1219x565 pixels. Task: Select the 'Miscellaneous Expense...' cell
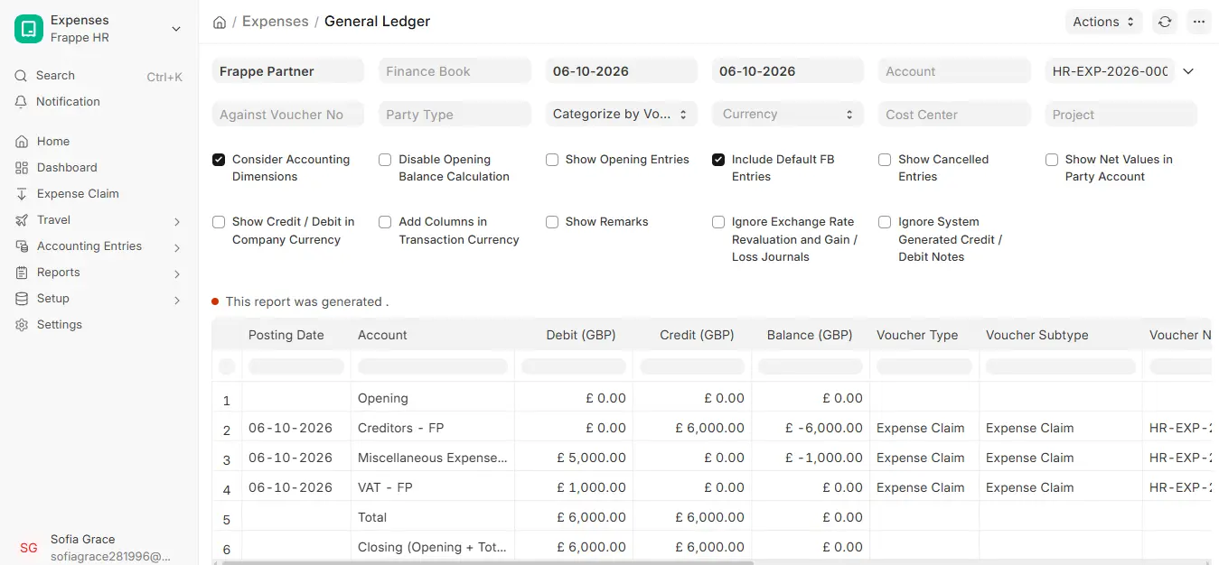coord(433,458)
